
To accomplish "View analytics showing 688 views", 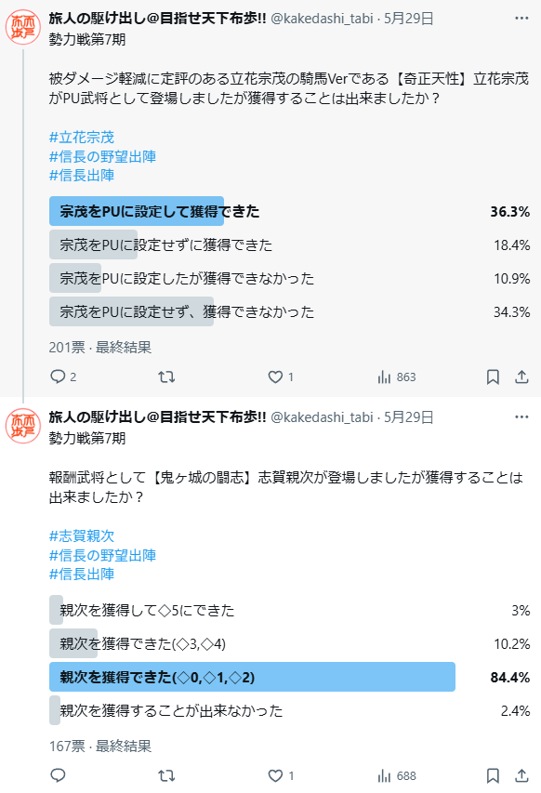I will pos(396,775).
